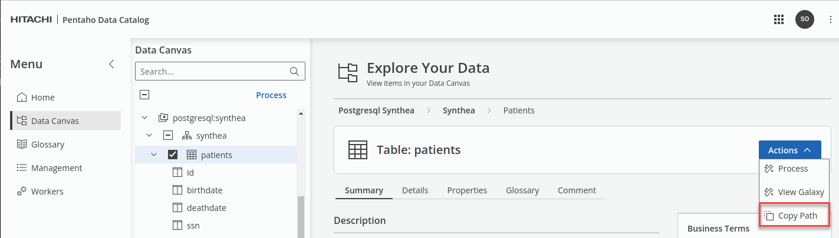Open the apps grid icon
This screenshot has width=839, height=238.
(778, 19)
